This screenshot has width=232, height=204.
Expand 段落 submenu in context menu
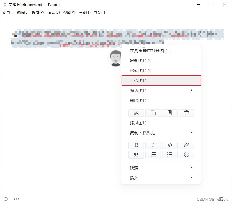tap(161, 168)
